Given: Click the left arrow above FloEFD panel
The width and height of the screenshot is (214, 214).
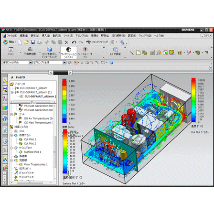Looking at the screenshot, I should pyautogui.click(x=51, y=73).
